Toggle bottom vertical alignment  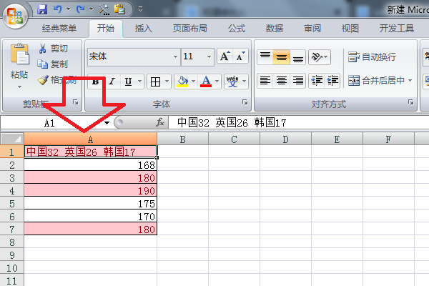click(298, 57)
